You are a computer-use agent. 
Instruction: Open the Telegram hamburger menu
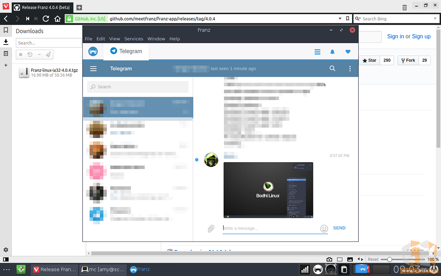click(x=93, y=69)
